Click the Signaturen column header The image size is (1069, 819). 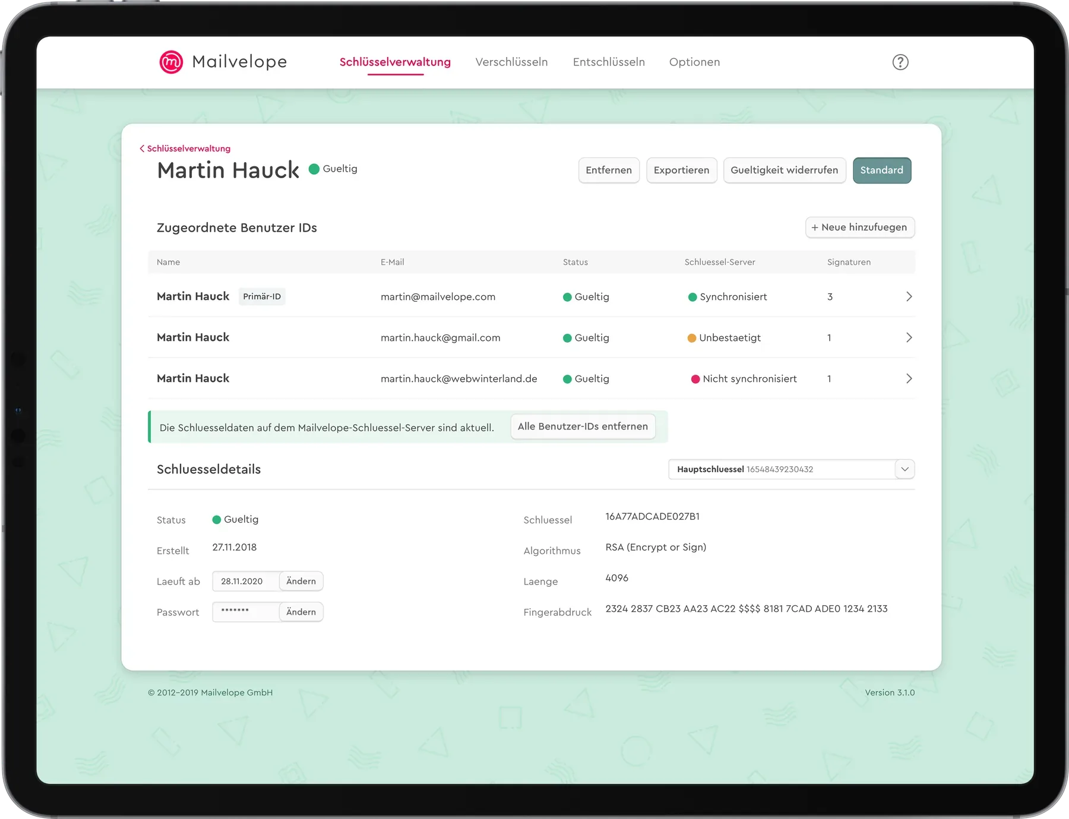point(849,262)
